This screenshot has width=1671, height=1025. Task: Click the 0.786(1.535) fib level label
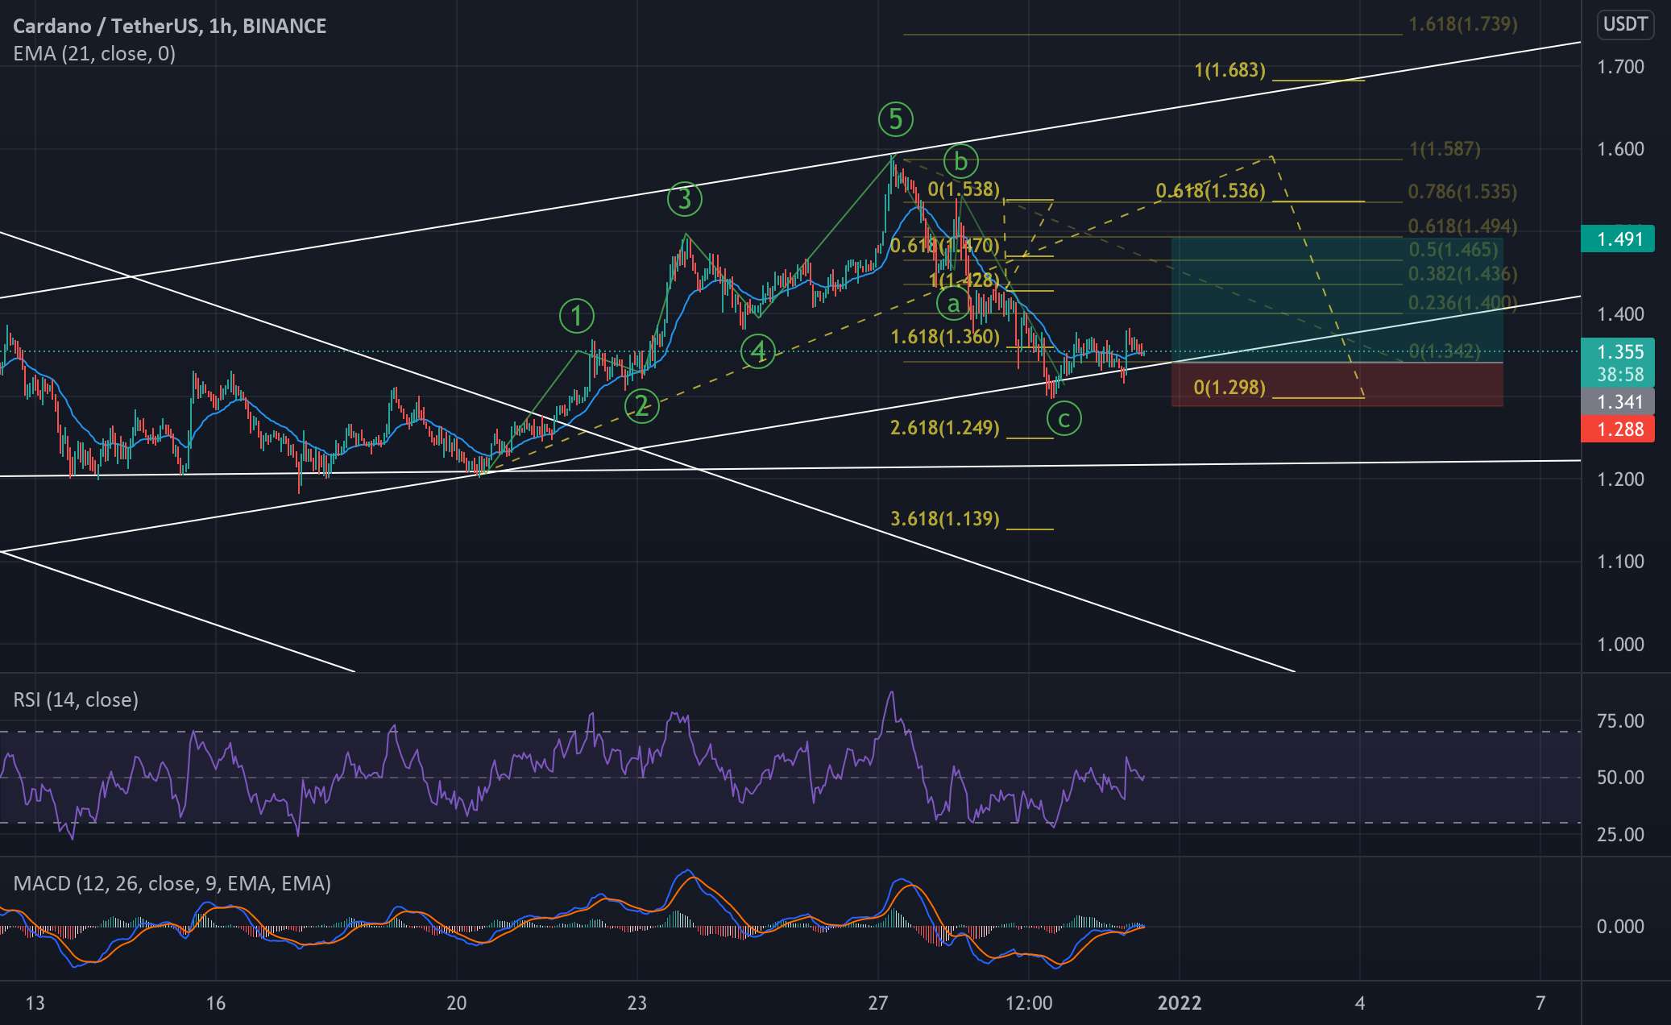(1463, 192)
